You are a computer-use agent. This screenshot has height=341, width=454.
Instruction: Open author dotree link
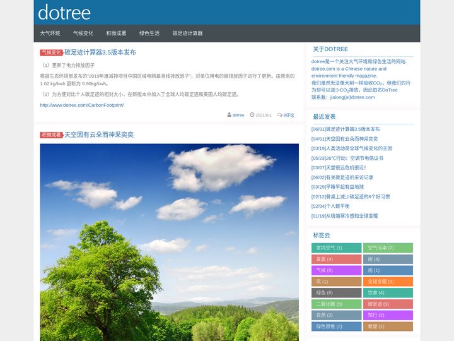click(238, 115)
